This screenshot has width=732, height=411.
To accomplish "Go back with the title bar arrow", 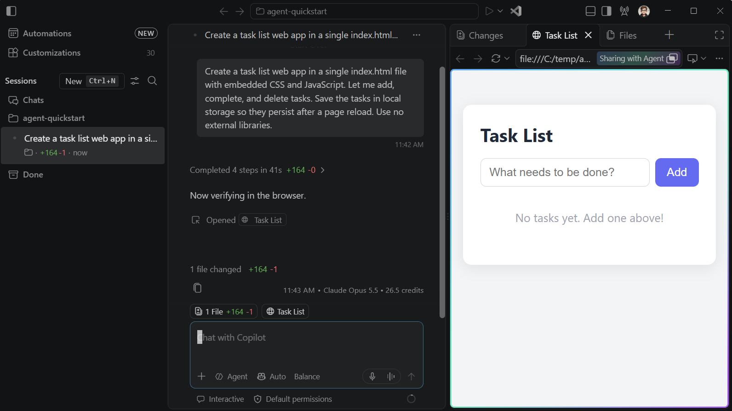I will click(x=224, y=11).
